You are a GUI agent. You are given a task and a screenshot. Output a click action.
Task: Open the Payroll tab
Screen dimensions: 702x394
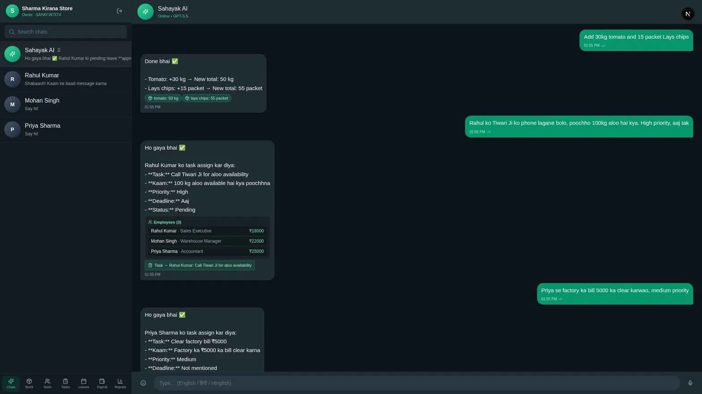click(x=102, y=383)
